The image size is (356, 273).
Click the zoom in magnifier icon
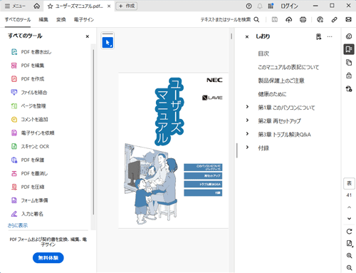click(x=349, y=256)
